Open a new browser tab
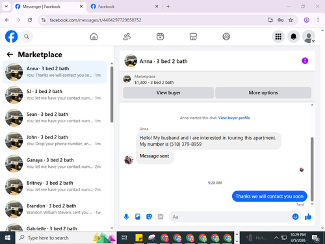This screenshot has width=325, height=244. click(x=168, y=7)
